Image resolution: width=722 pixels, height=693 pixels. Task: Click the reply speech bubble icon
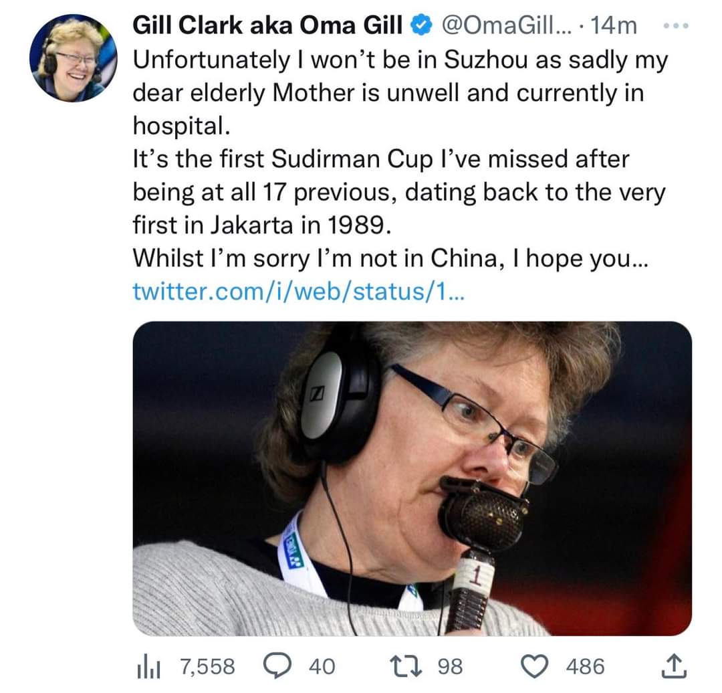(x=277, y=666)
